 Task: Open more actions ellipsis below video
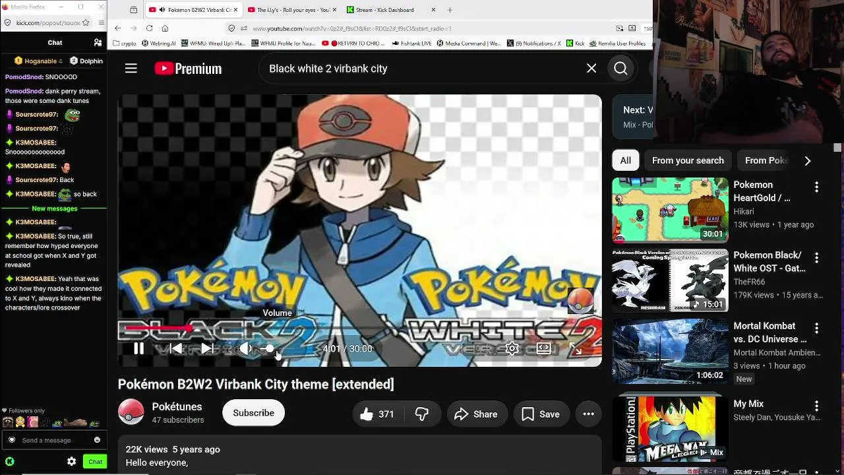[589, 414]
